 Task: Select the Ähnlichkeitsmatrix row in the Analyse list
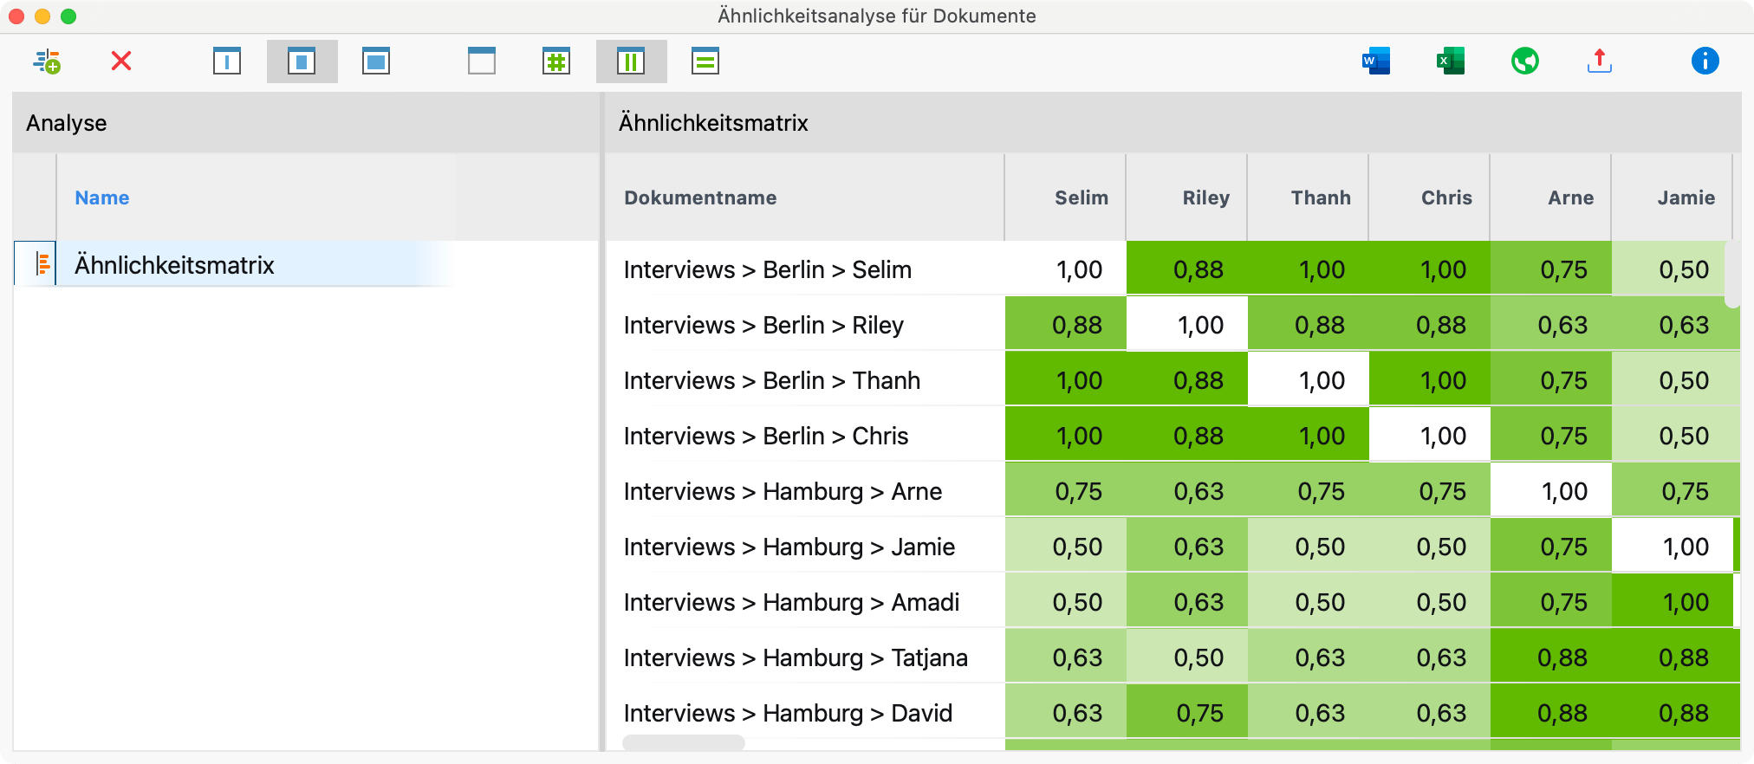[x=234, y=264]
